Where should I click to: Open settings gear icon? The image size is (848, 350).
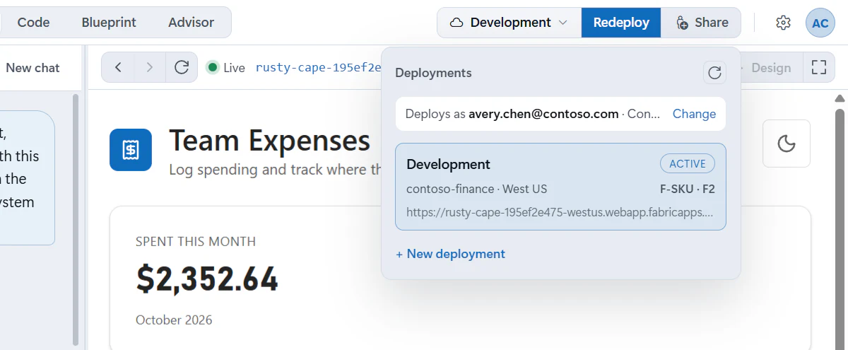coord(783,23)
